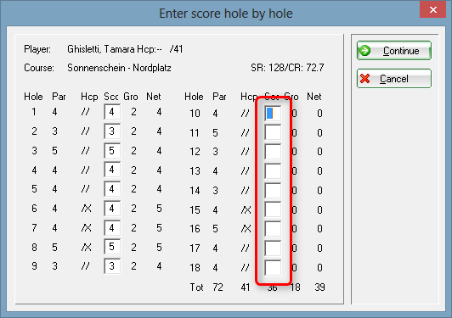Click hole number '15' in the back nine
452x318 pixels.
[195, 209]
